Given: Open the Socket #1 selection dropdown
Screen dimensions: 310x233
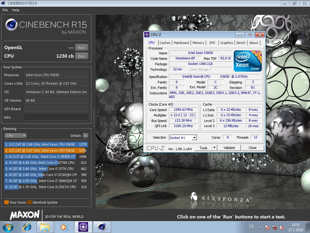Looking at the screenshot, I should click(194, 138).
